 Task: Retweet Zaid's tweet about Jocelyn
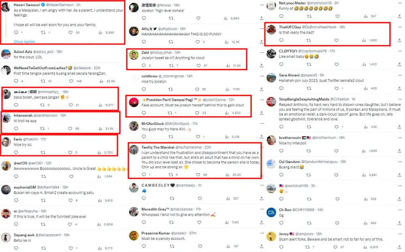pyautogui.click(x=171, y=66)
